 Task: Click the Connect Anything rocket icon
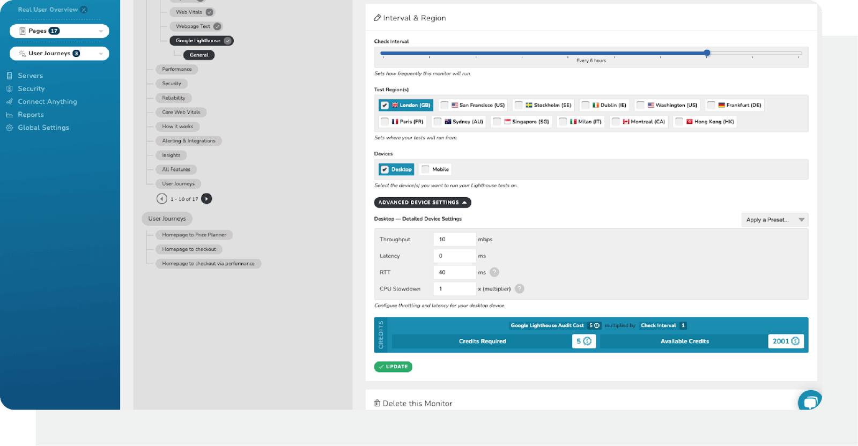[9, 102]
